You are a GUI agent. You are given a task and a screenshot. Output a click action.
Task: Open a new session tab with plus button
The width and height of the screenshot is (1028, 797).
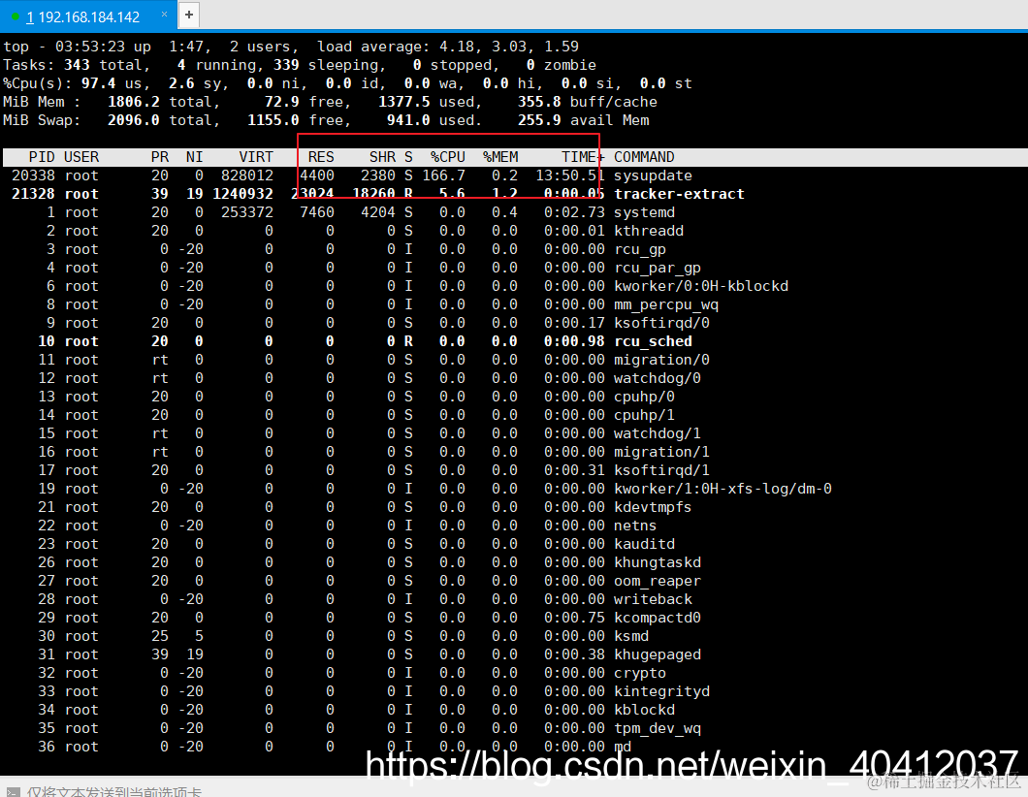click(189, 15)
